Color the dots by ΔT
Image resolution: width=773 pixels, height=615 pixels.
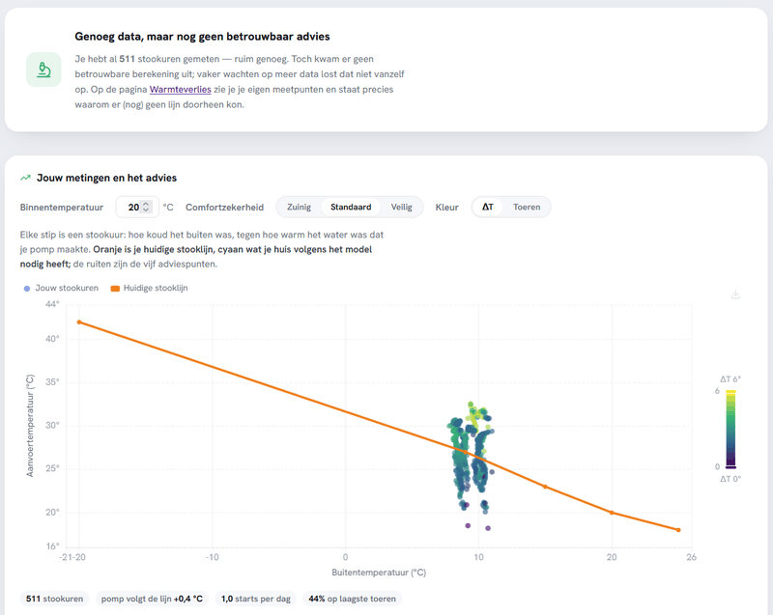[x=488, y=208]
